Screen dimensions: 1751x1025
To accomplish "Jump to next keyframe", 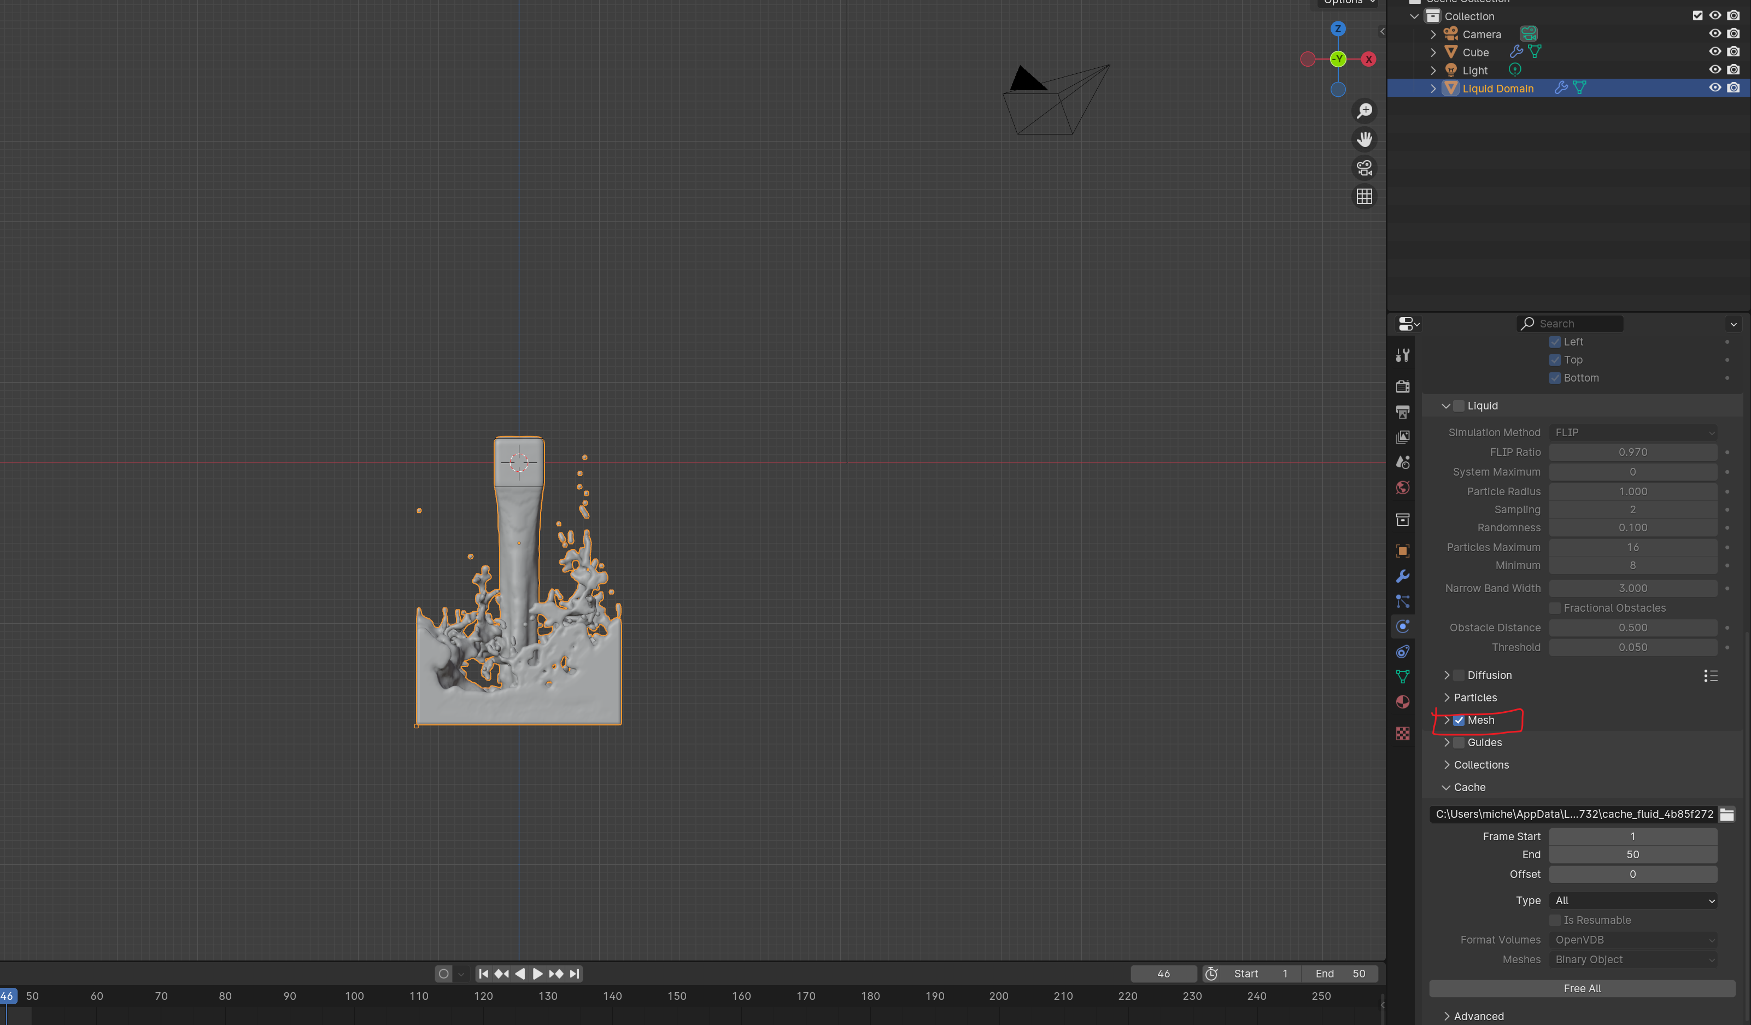I will pyautogui.click(x=556, y=974).
